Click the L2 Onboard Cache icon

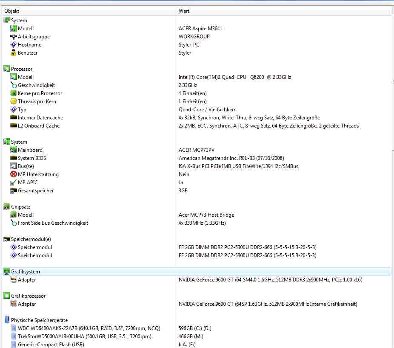14,125
